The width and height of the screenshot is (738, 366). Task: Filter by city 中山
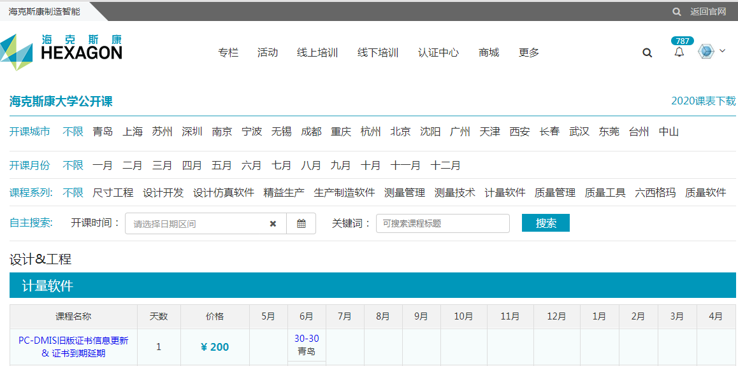[669, 132]
